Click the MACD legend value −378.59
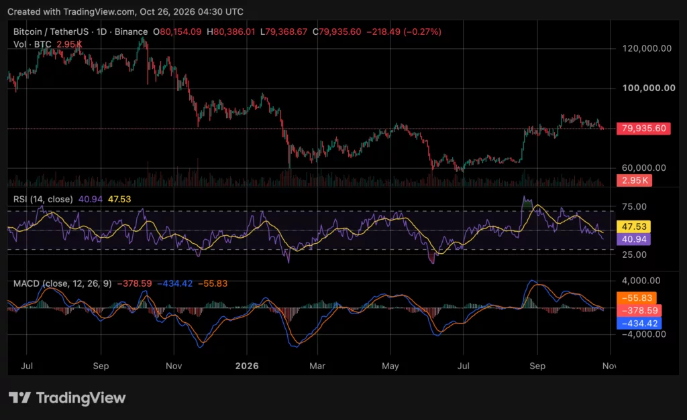 click(x=134, y=283)
